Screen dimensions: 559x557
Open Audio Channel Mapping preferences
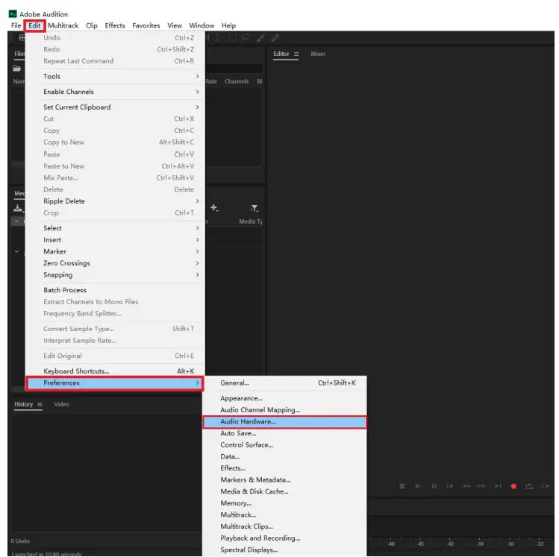(x=284, y=410)
